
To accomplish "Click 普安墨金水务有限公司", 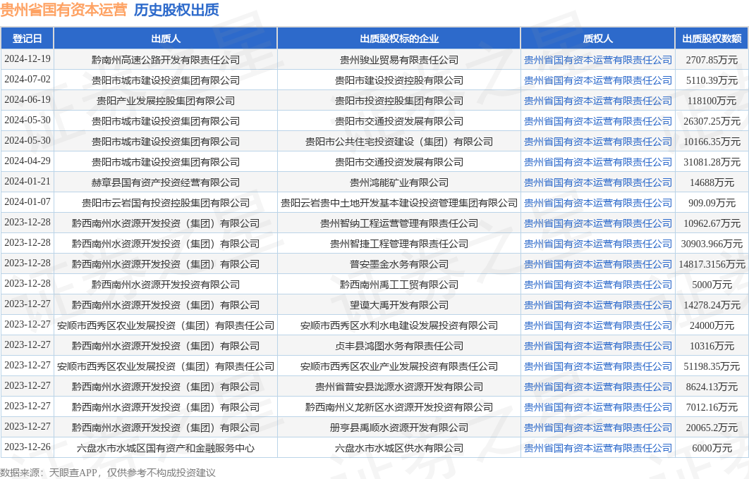I will tap(399, 264).
